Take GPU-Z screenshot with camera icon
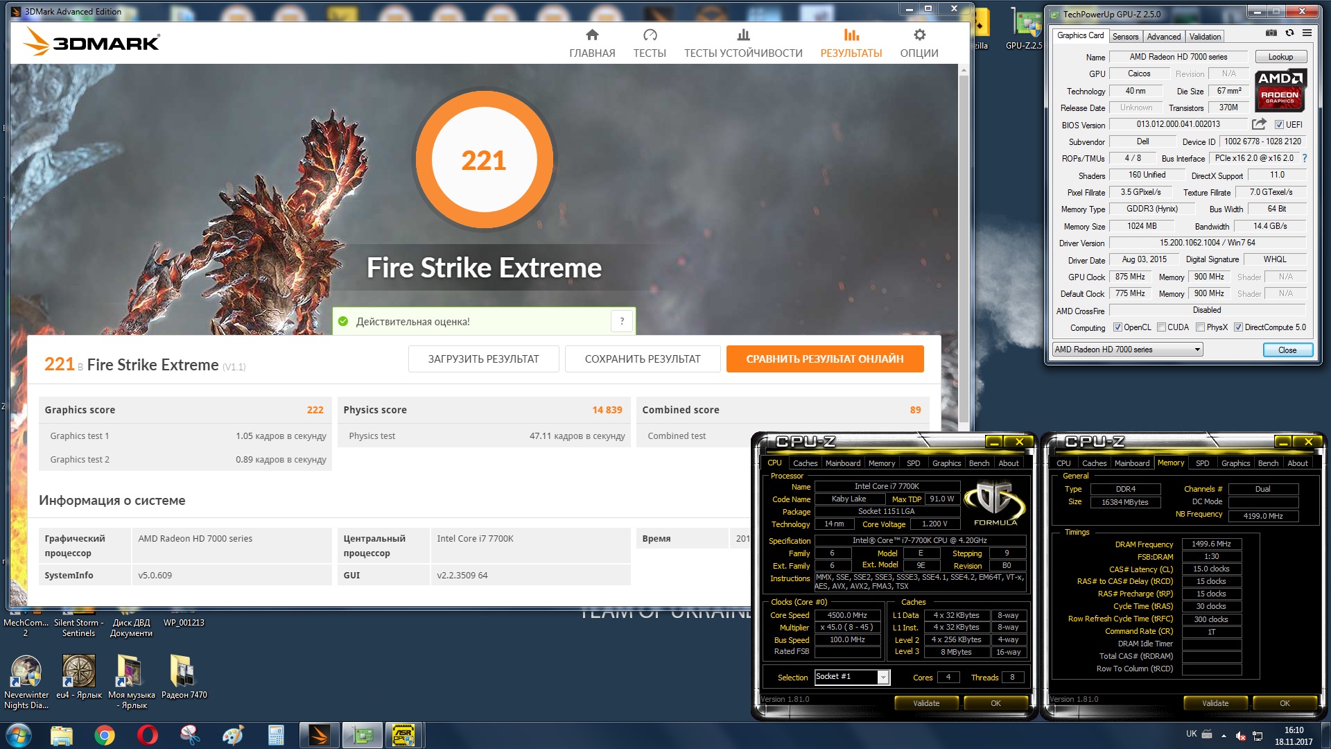 (1271, 33)
